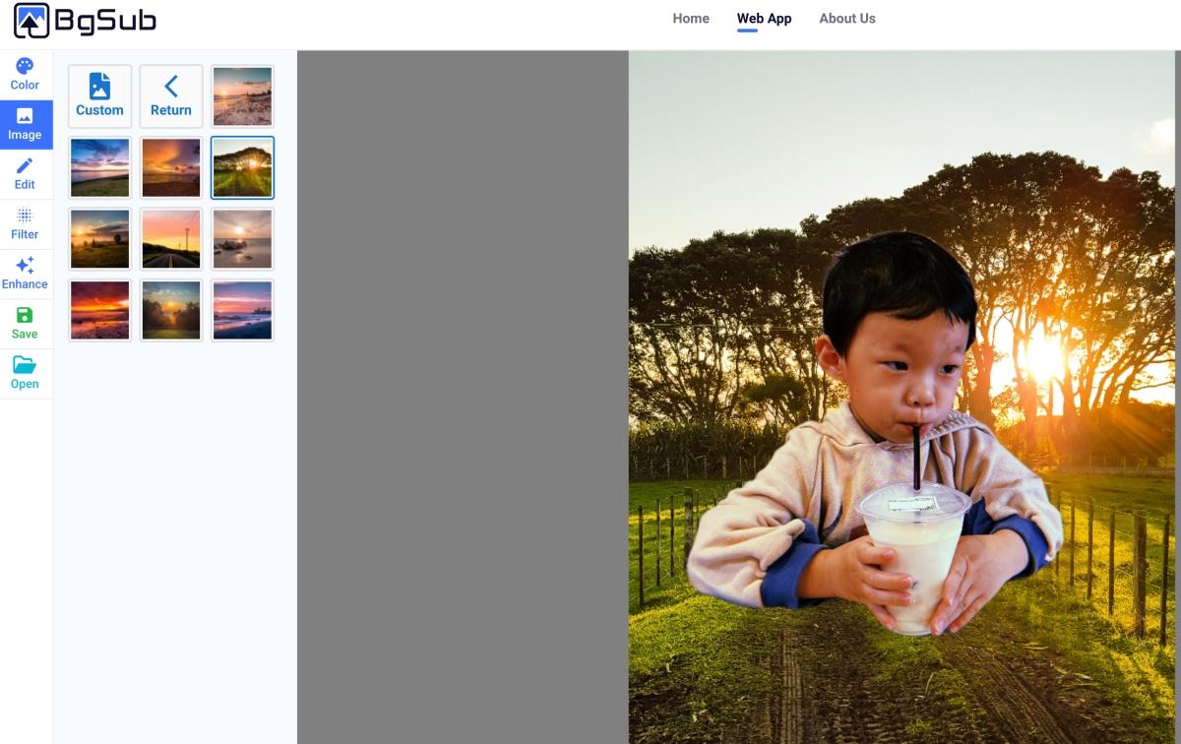
Task: Select the Image background tool
Action: coord(25,125)
